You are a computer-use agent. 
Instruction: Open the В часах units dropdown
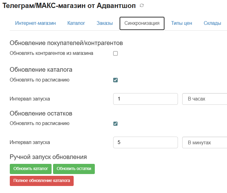205,99
